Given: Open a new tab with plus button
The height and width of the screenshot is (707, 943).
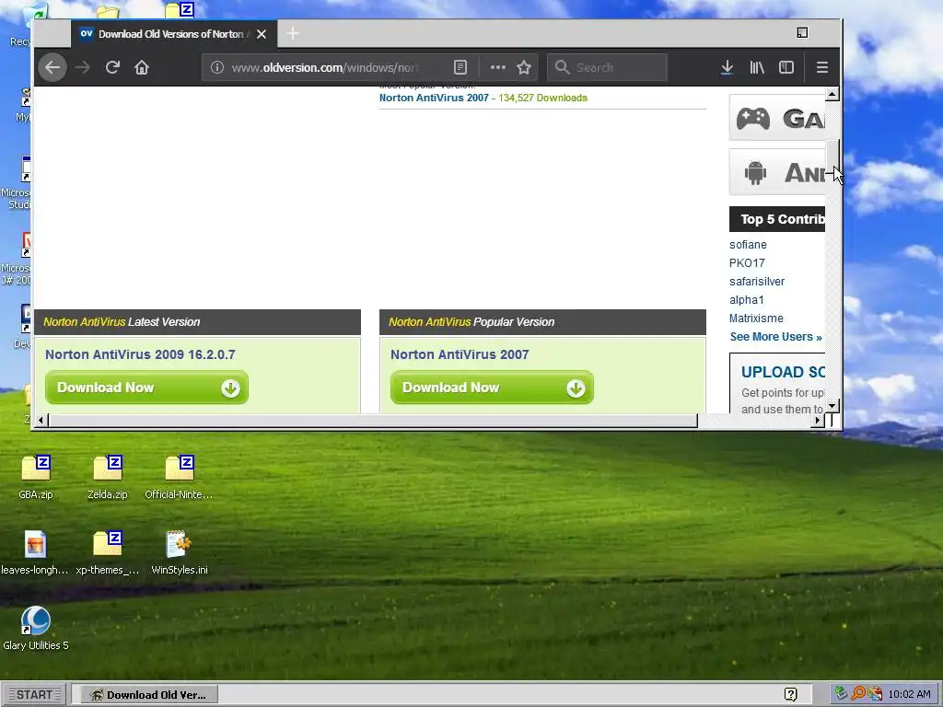Looking at the screenshot, I should (293, 34).
